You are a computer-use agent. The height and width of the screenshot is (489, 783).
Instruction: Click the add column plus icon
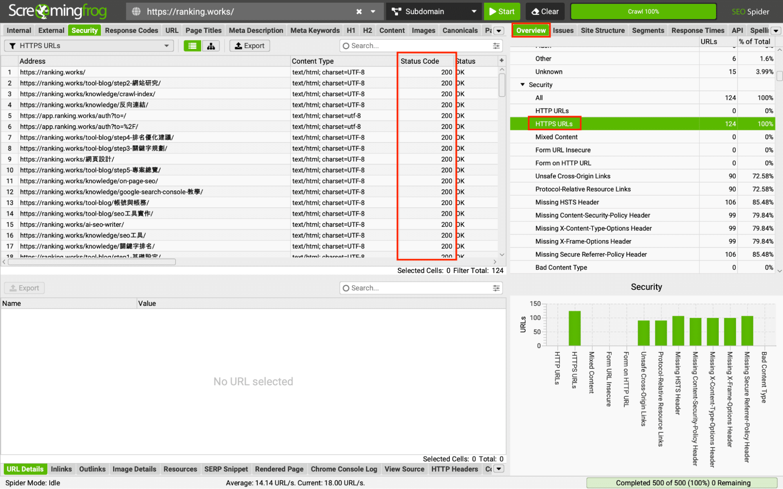501,61
